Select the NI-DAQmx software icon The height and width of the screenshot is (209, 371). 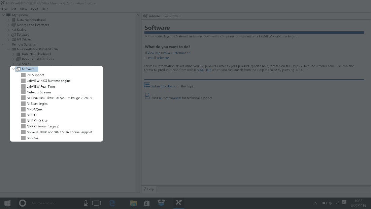(23, 109)
